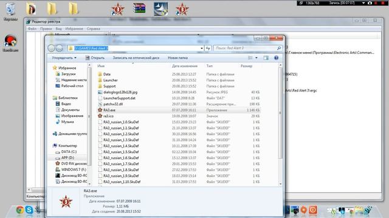Create a folder with Новая папка

(177, 58)
